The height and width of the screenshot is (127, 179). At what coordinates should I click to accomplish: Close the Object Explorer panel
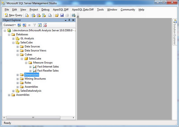[73, 20]
